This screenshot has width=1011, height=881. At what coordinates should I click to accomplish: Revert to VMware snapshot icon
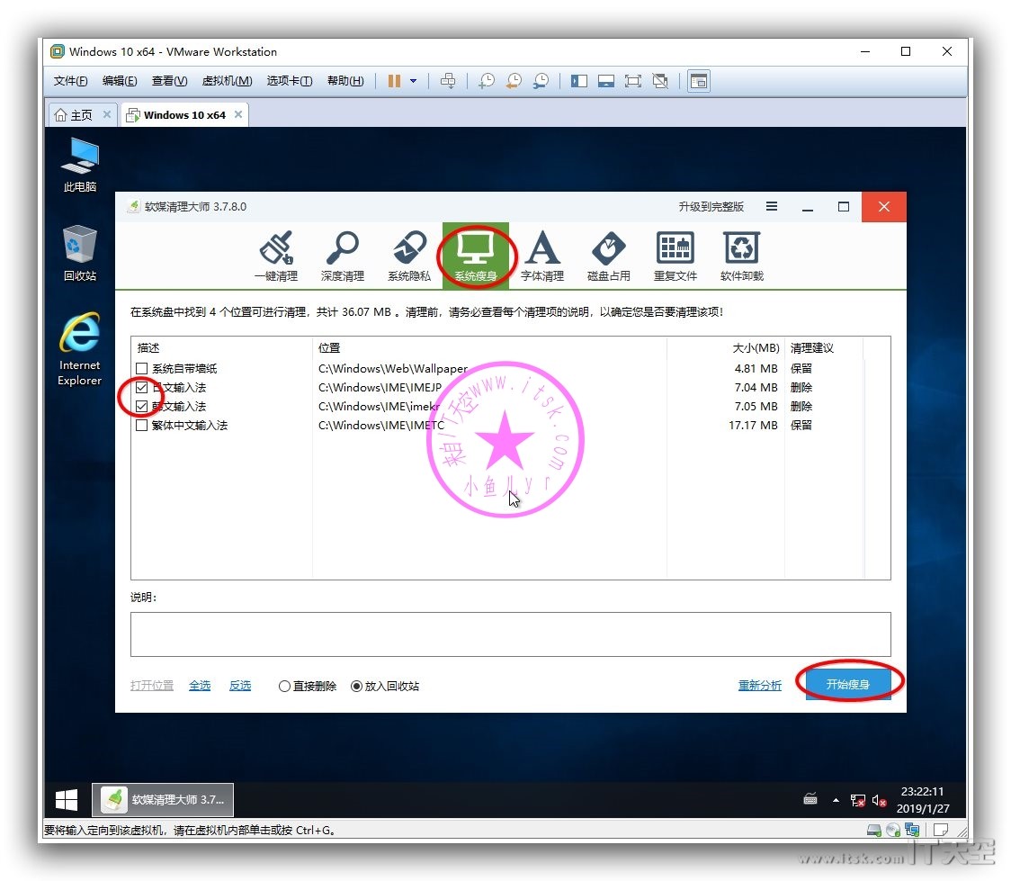[514, 81]
